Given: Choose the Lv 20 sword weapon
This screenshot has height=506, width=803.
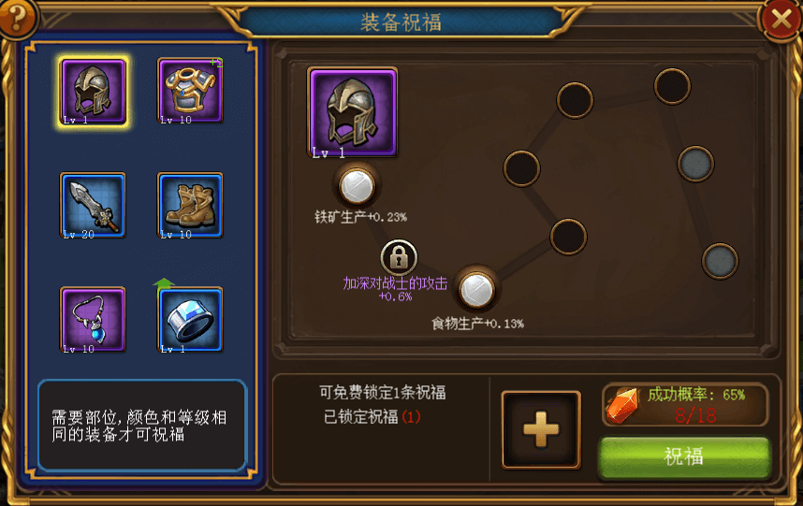Looking at the screenshot, I should [93, 205].
